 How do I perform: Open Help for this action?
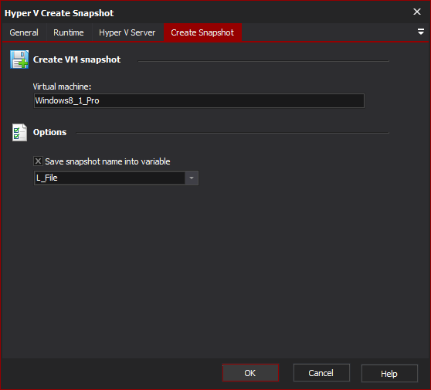coord(389,374)
